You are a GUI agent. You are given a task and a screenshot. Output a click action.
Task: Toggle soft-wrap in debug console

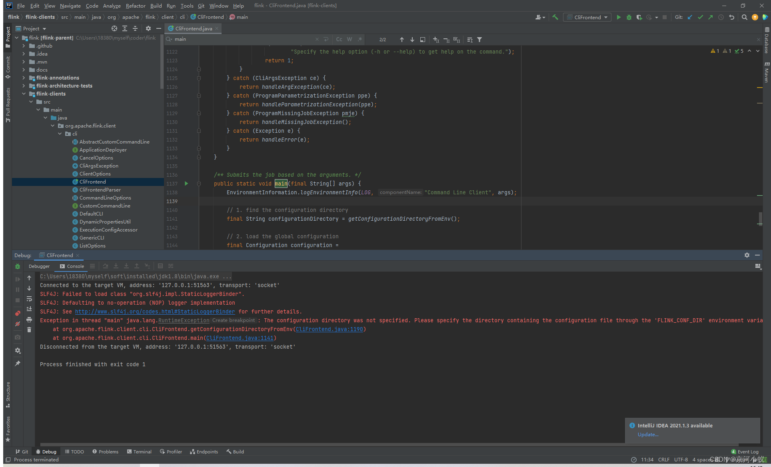29,299
